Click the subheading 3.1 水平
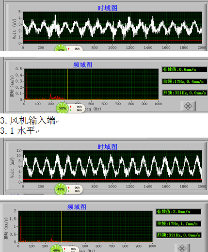 17,130
